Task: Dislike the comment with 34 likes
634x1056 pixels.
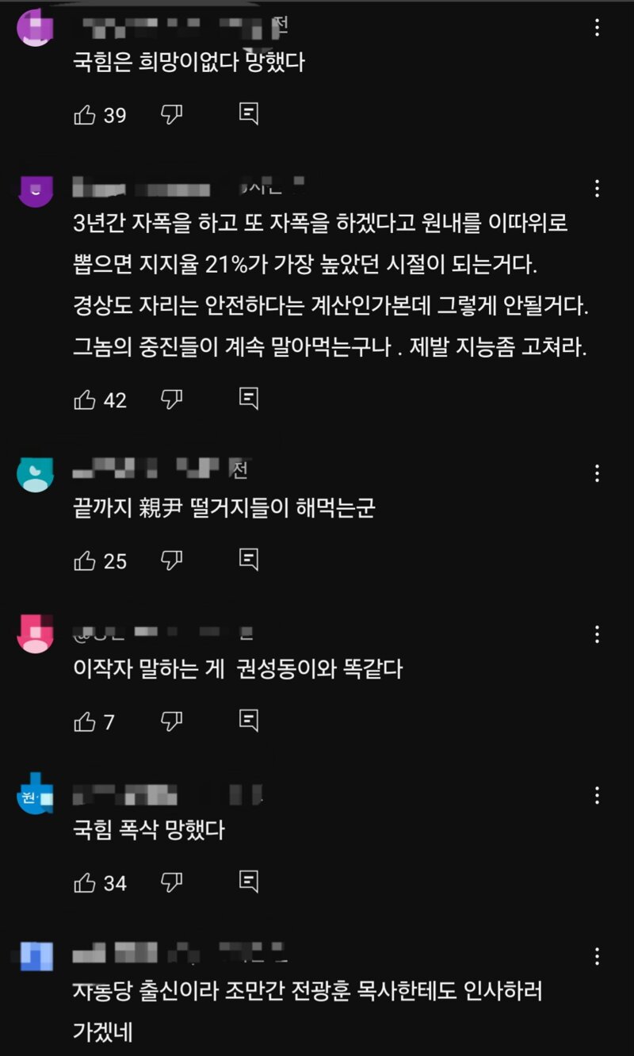Action: tap(172, 882)
